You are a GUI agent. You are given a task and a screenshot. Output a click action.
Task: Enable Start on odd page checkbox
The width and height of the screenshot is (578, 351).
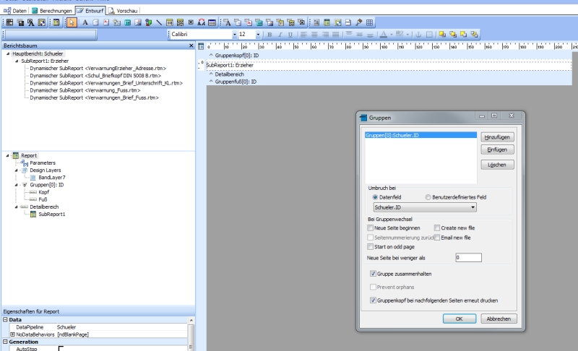(x=370, y=247)
